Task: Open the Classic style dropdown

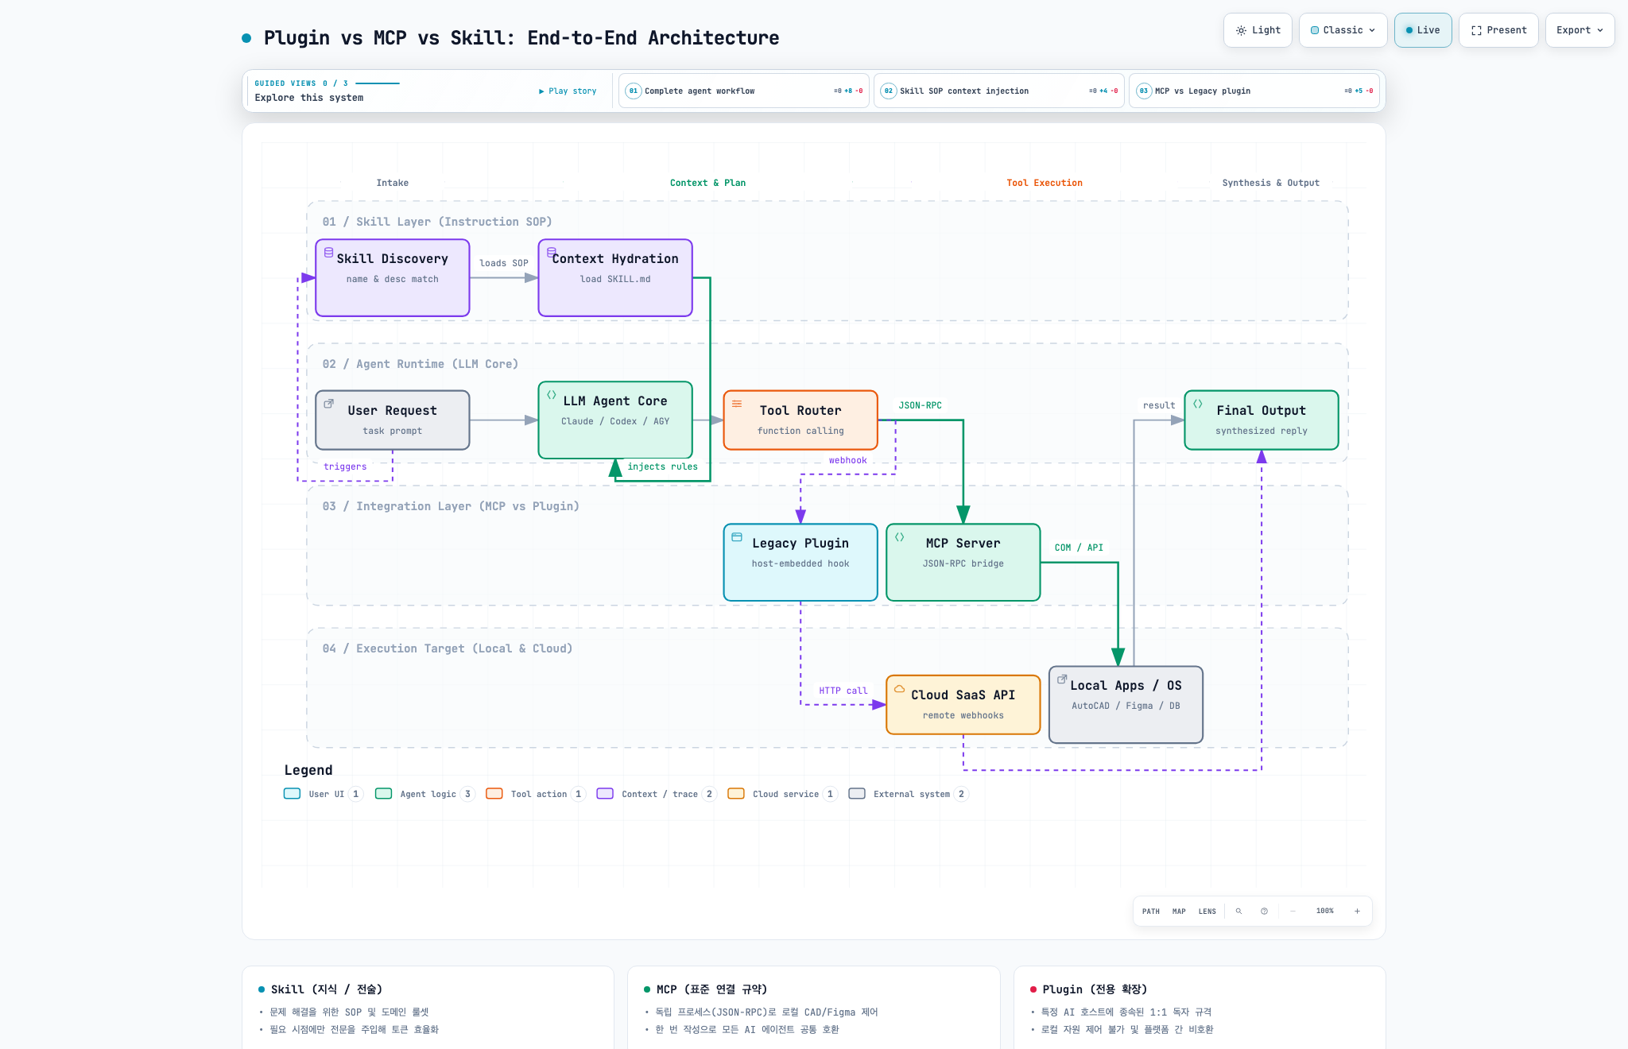Action: point(1343,30)
